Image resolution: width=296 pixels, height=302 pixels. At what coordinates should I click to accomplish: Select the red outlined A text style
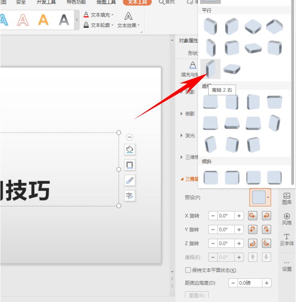point(23,20)
